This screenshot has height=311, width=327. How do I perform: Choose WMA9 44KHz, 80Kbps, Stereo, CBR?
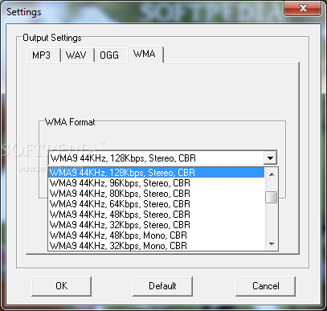[157, 194]
